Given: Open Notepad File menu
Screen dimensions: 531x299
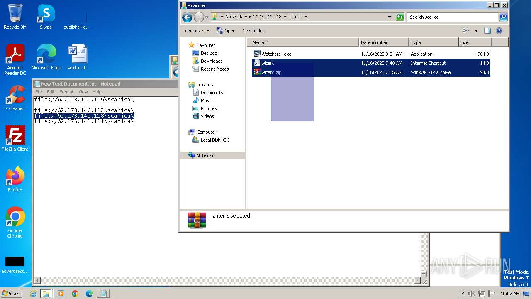Looking at the screenshot, I should point(39,92).
